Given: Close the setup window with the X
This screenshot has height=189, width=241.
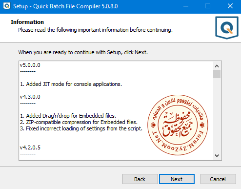Looking at the screenshot, I should pyautogui.click(x=230, y=6).
